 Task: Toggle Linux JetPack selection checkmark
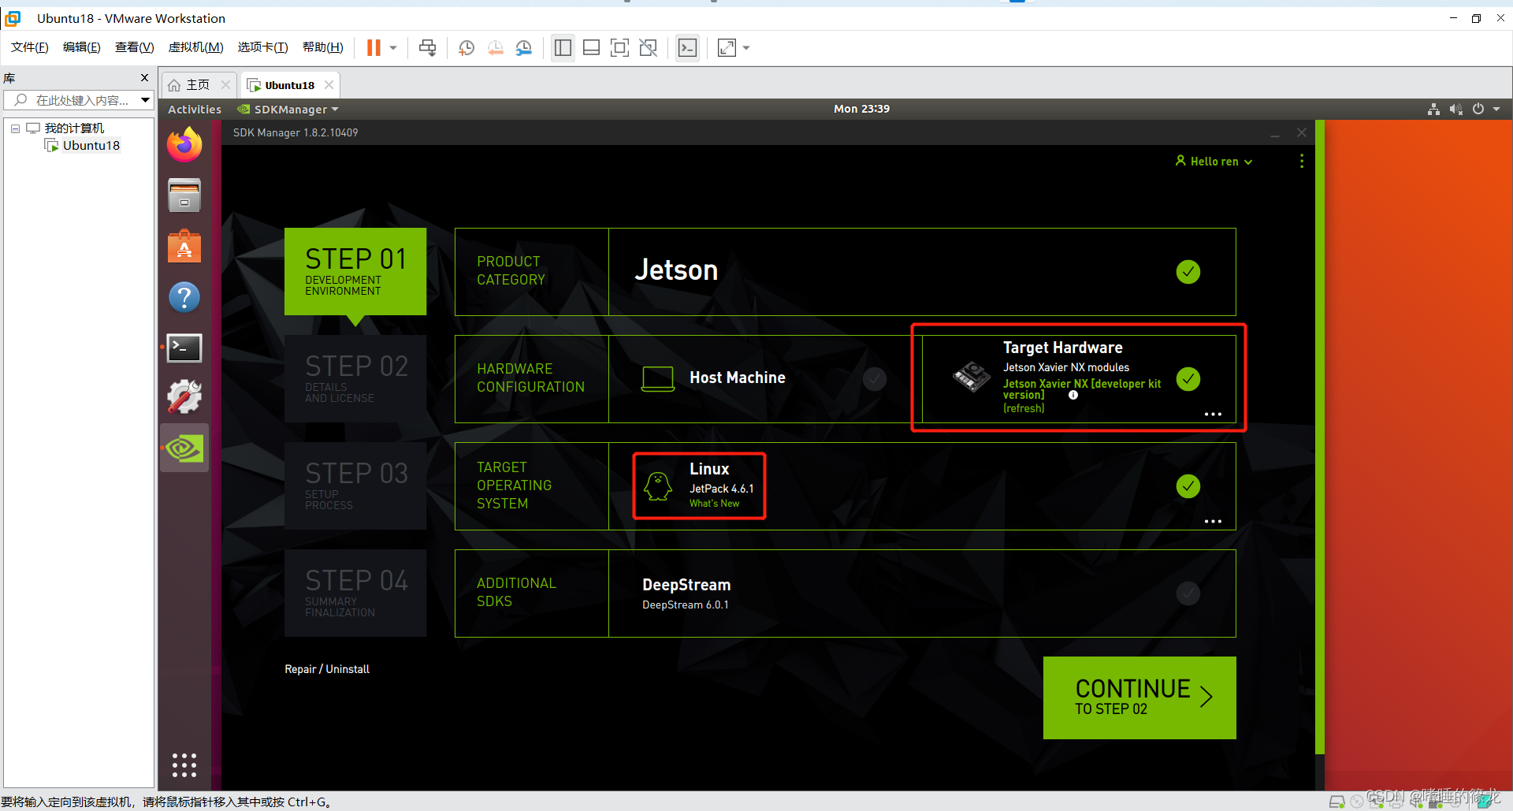[1188, 486]
